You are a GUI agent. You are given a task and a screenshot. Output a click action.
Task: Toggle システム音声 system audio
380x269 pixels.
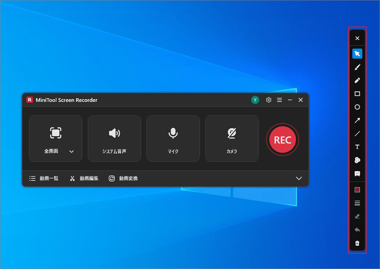point(114,138)
